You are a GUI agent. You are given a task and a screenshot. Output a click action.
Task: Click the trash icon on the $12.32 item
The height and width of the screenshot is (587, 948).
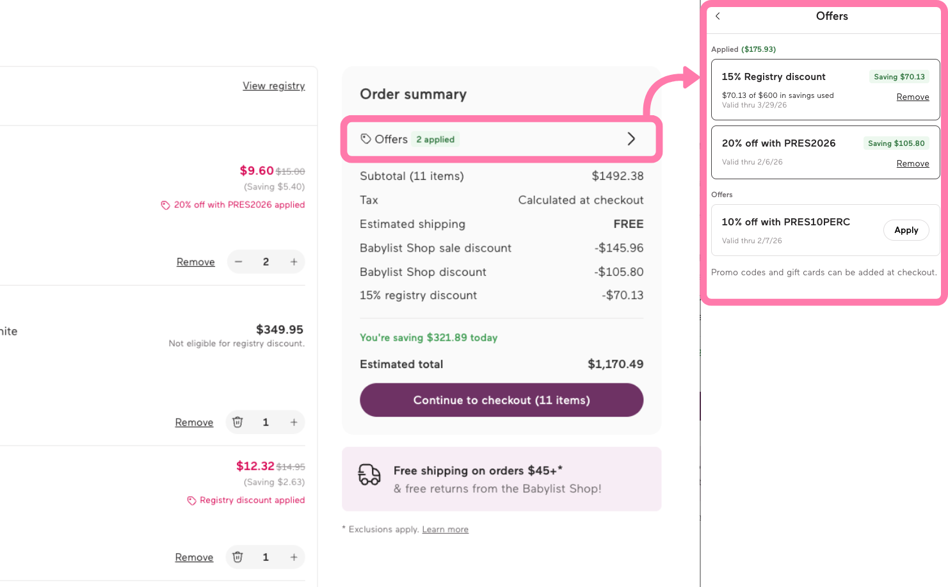pyautogui.click(x=237, y=558)
